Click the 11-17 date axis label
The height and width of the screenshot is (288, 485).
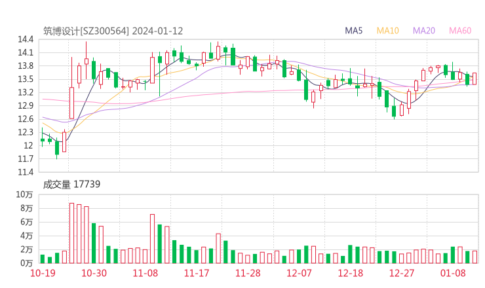point(197,273)
